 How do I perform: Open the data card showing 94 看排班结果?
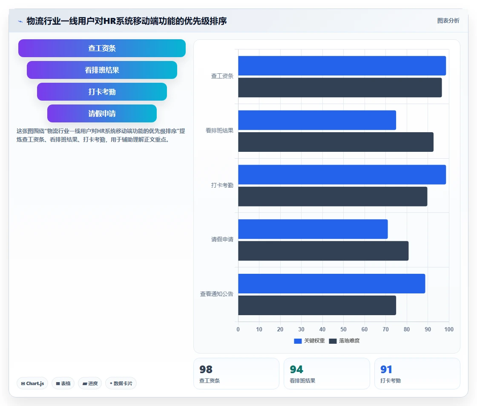327,374
